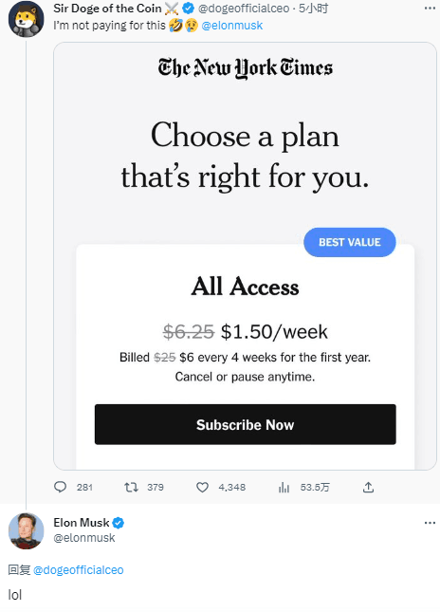Click the BEST VALUE badge
440x612 pixels.
click(350, 242)
